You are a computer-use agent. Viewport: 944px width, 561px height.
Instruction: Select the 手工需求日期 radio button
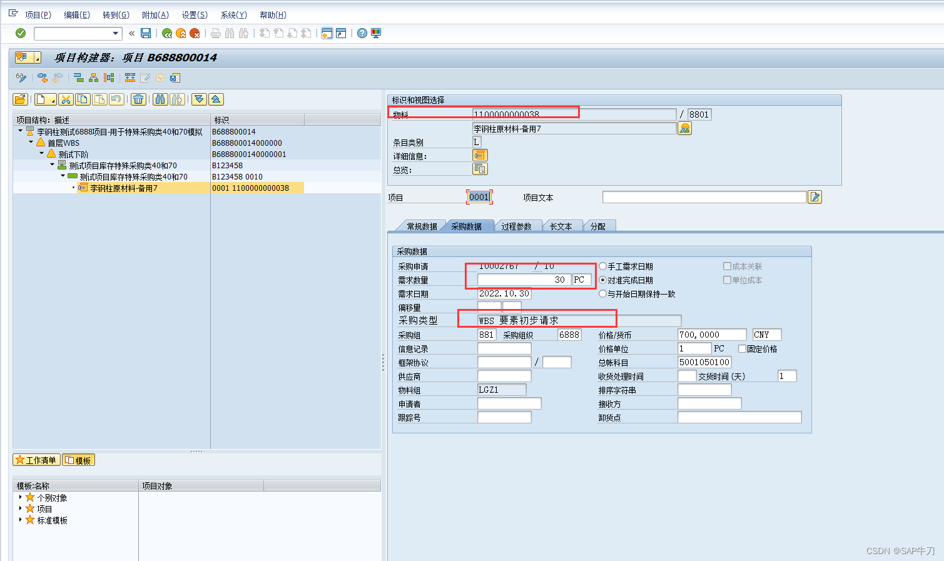click(x=603, y=266)
